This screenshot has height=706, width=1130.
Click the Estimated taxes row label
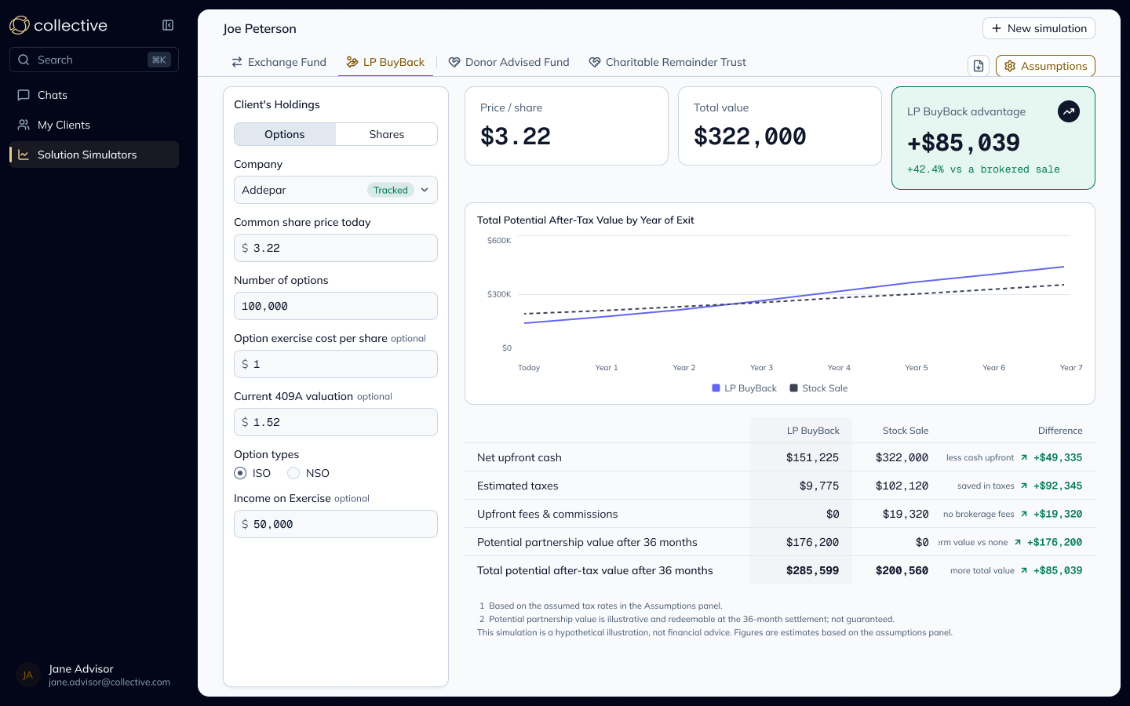518,486
